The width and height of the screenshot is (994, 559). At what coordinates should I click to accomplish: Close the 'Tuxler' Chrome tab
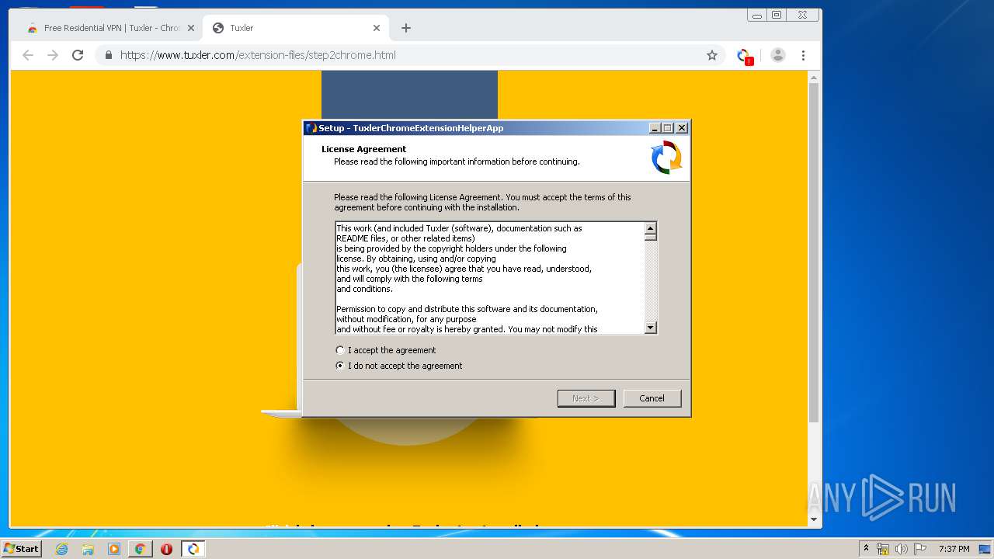click(x=377, y=28)
